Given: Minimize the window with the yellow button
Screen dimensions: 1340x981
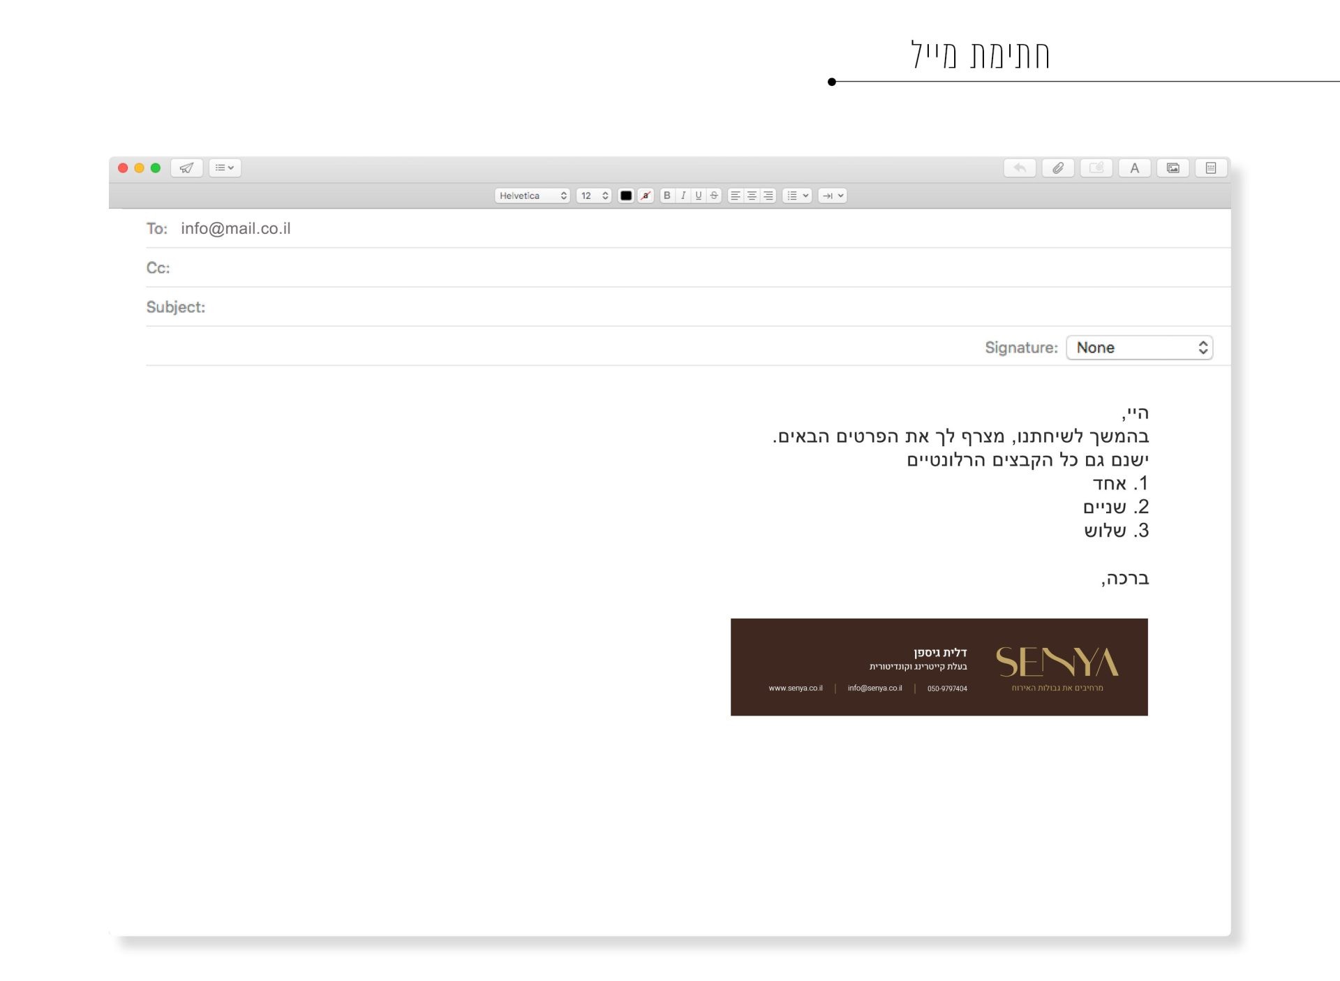Looking at the screenshot, I should 139,168.
